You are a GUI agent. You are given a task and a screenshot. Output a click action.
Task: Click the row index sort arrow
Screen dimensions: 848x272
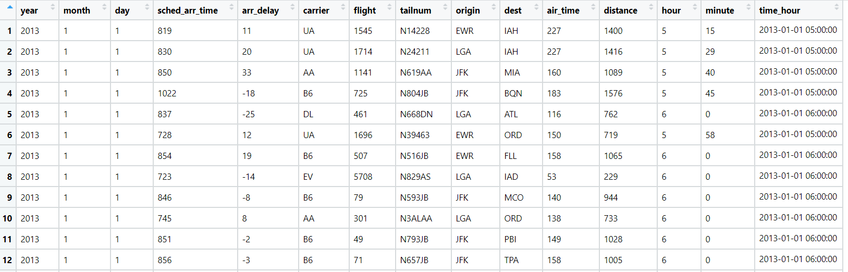coord(10,7)
